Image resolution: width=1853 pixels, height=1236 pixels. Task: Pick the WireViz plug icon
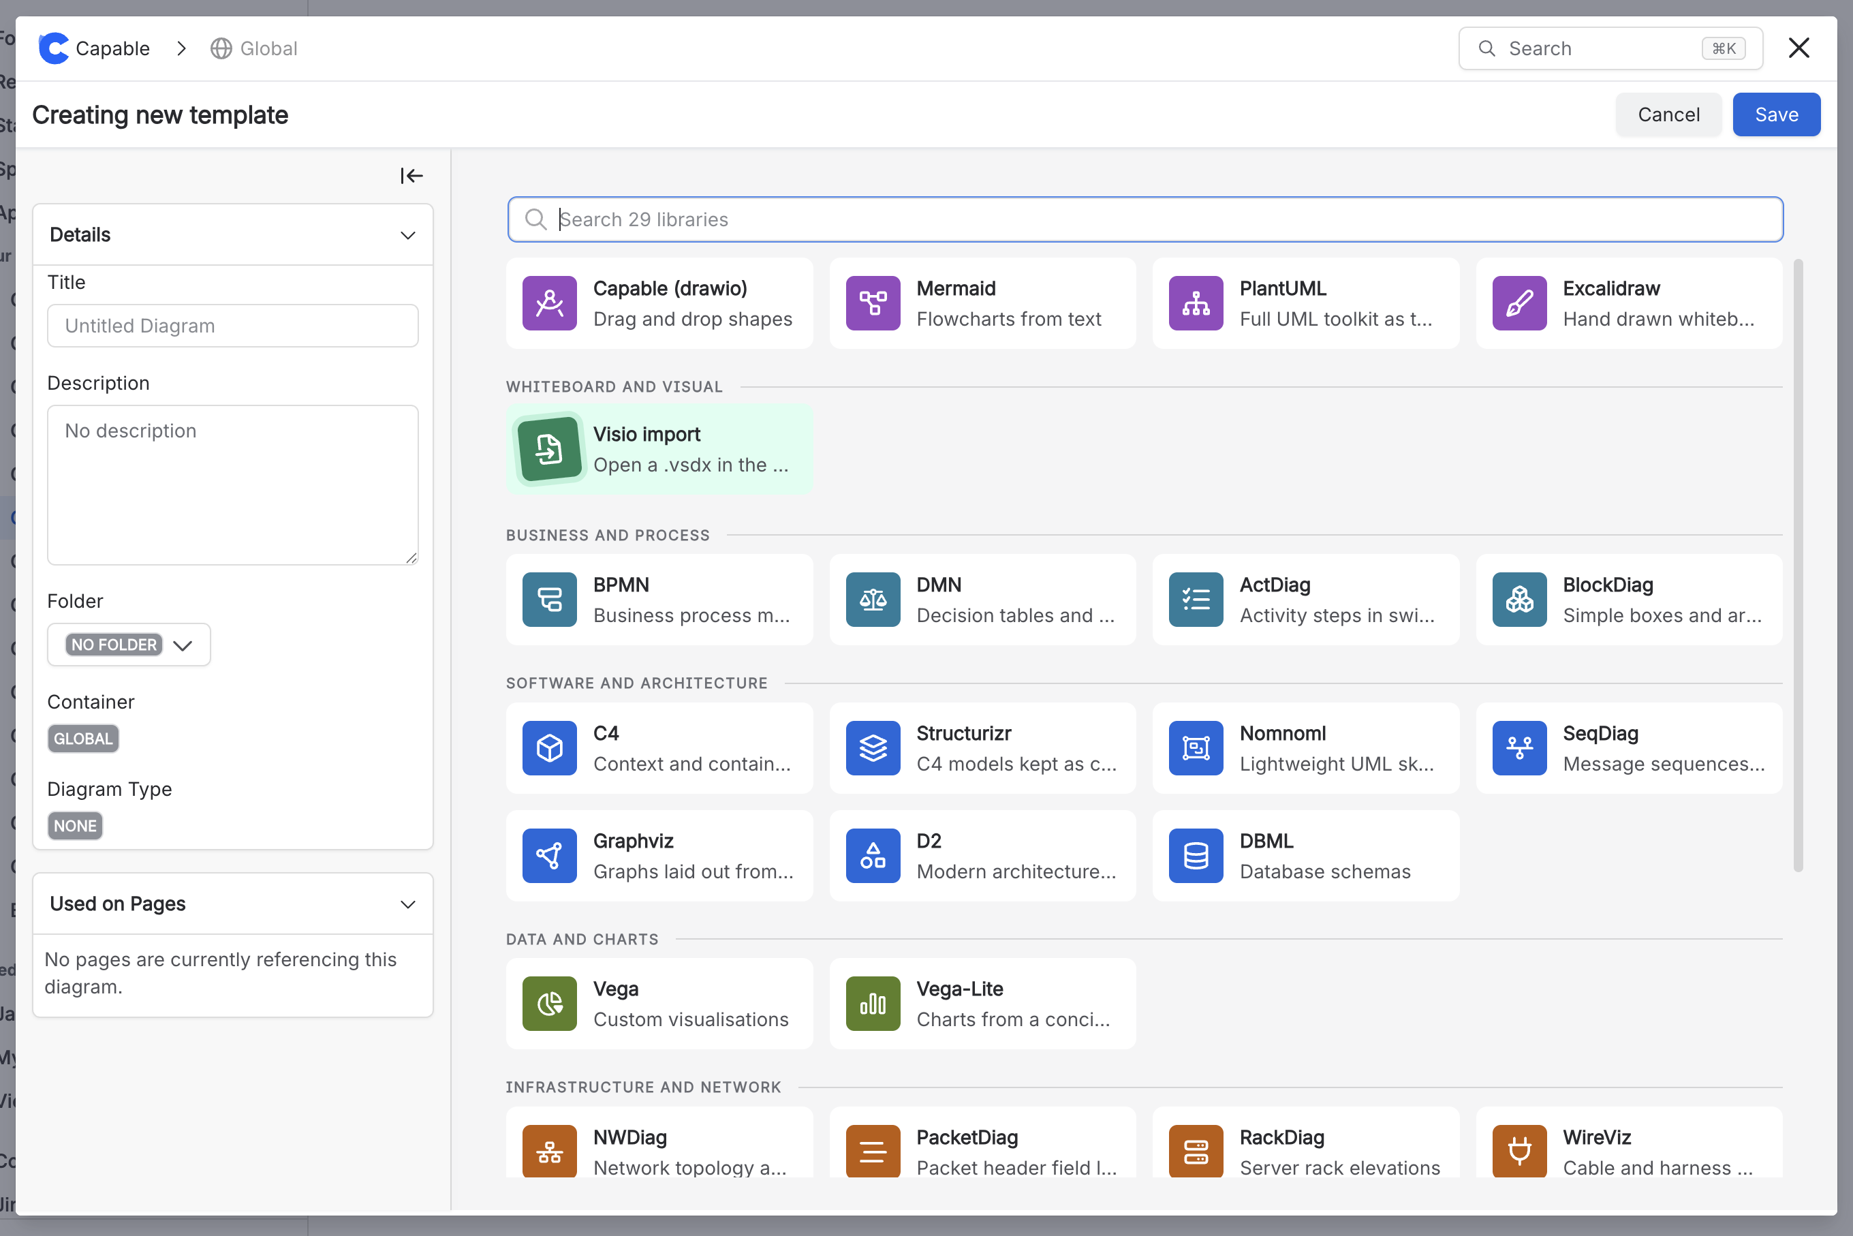point(1519,1151)
